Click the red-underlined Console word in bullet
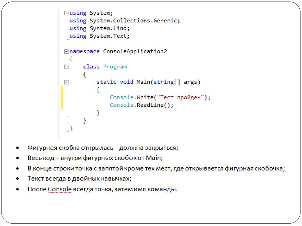The width and height of the screenshot is (302, 226). pos(60,189)
